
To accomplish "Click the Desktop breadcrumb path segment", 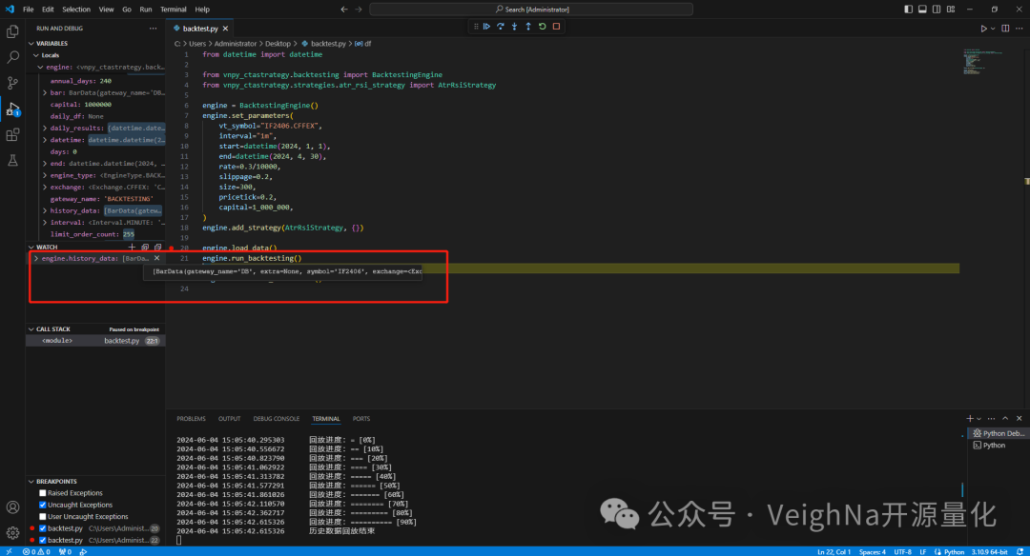I will (278, 44).
